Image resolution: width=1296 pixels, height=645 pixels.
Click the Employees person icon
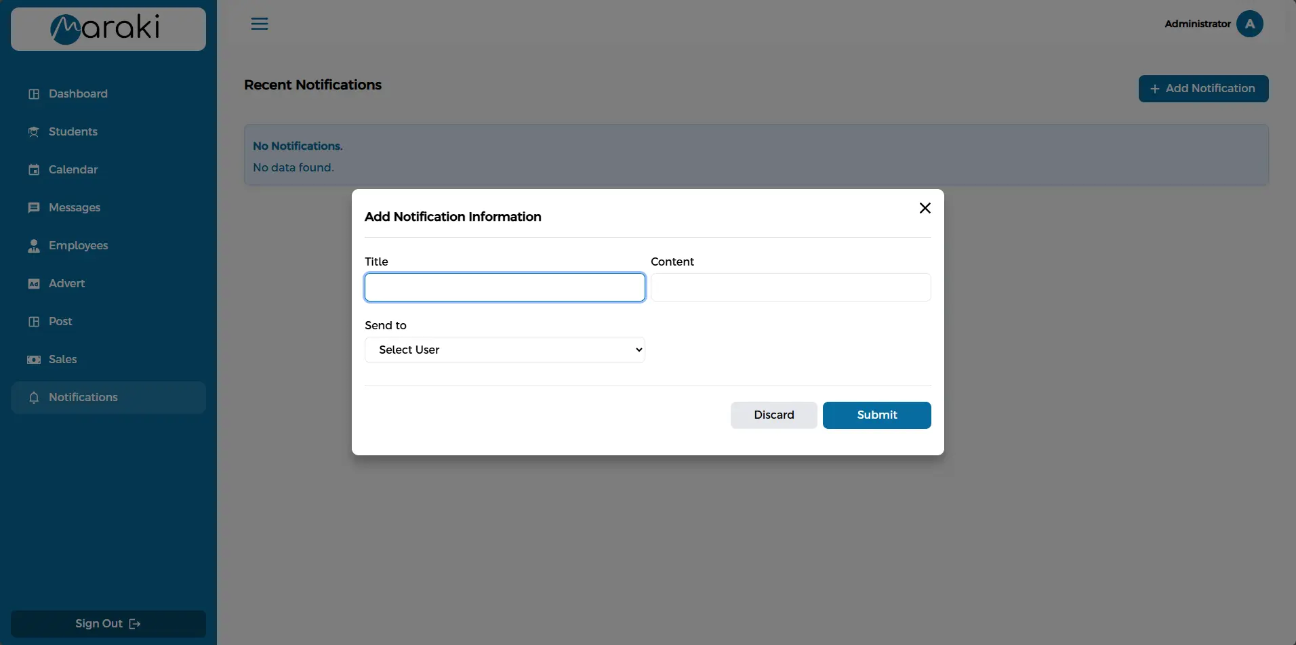(x=34, y=246)
